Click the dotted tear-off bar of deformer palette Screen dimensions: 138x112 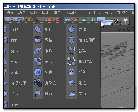coord(51,23)
